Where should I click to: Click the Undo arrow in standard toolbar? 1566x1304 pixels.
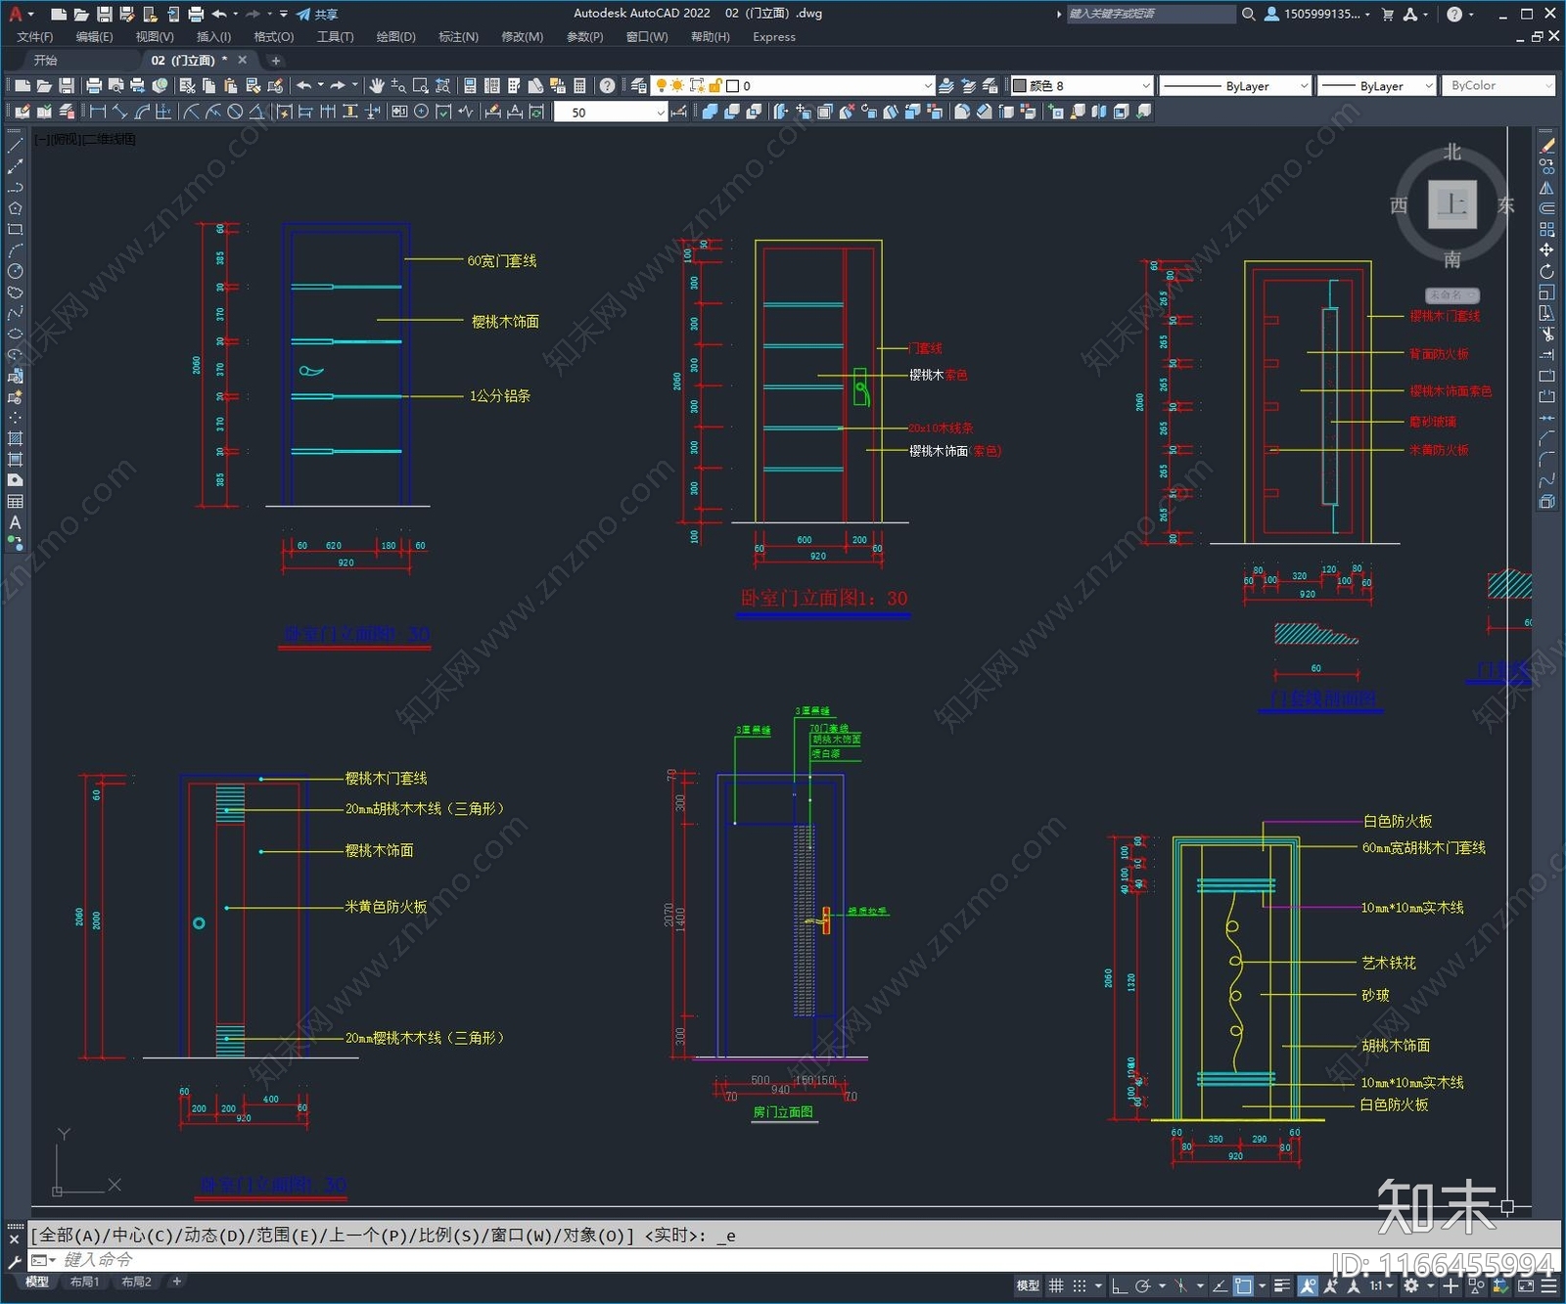pos(304,86)
